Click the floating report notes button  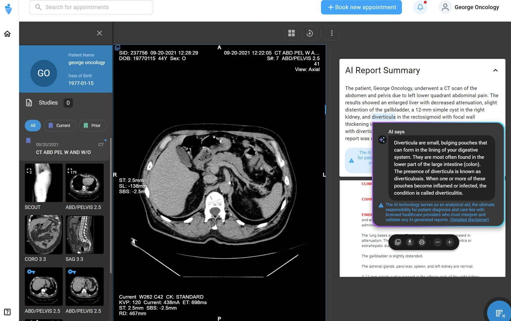(499, 312)
